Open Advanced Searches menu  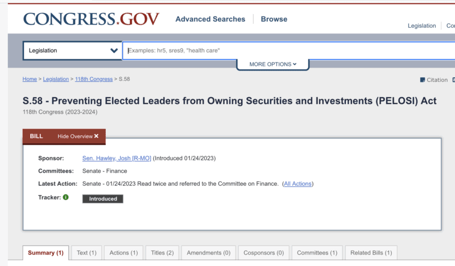[210, 19]
